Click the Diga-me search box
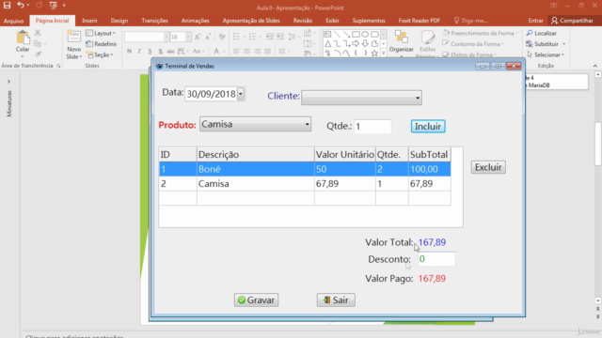This screenshot has width=602, height=338. point(470,21)
